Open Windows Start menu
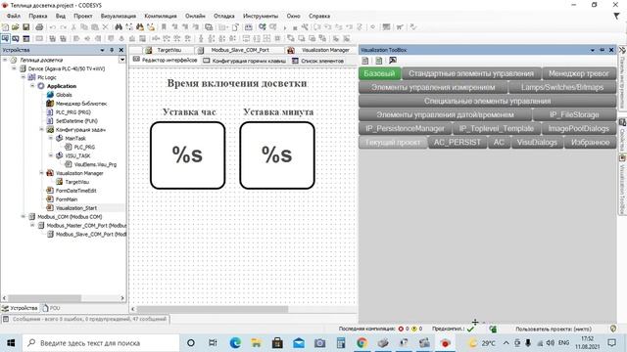 click(11, 343)
